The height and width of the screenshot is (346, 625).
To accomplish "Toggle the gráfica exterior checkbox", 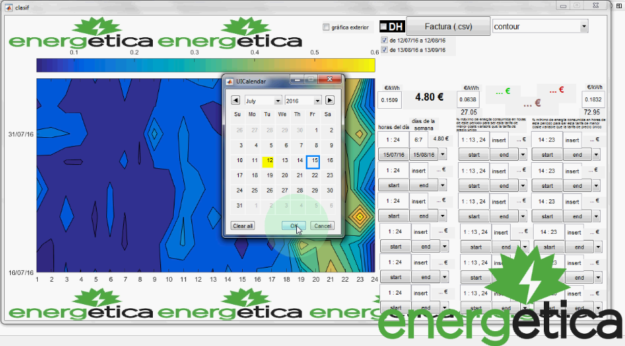I will pos(326,27).
